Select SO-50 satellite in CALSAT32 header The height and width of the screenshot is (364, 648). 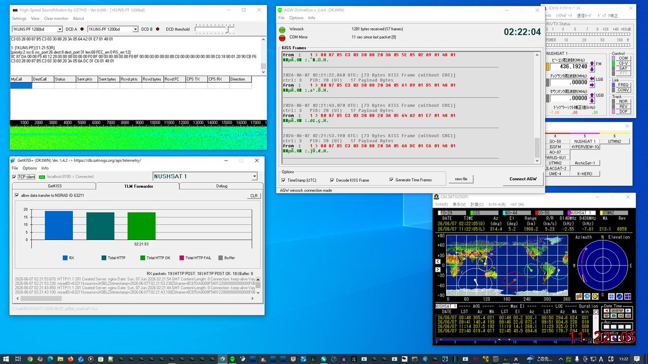click(x=550, y=212)
